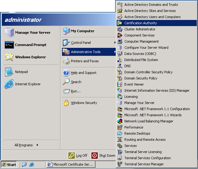Screen dimensions: 198x169
Task: Click the Active Directory Sites and Services icon
Action: (120, 11)
